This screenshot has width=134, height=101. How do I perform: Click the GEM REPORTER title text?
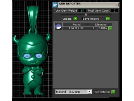pyautogui.click(x=70, y=4)
